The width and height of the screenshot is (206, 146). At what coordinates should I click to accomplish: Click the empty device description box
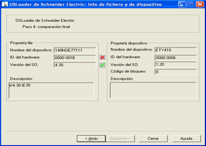coord(153,90)
